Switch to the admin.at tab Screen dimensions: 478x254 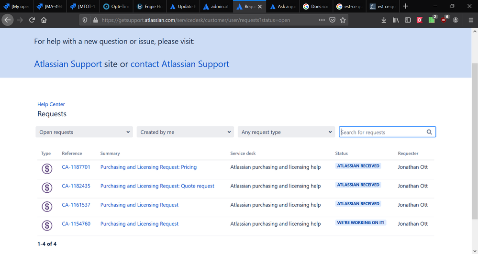pyautogui.click(x=216, y=6)
